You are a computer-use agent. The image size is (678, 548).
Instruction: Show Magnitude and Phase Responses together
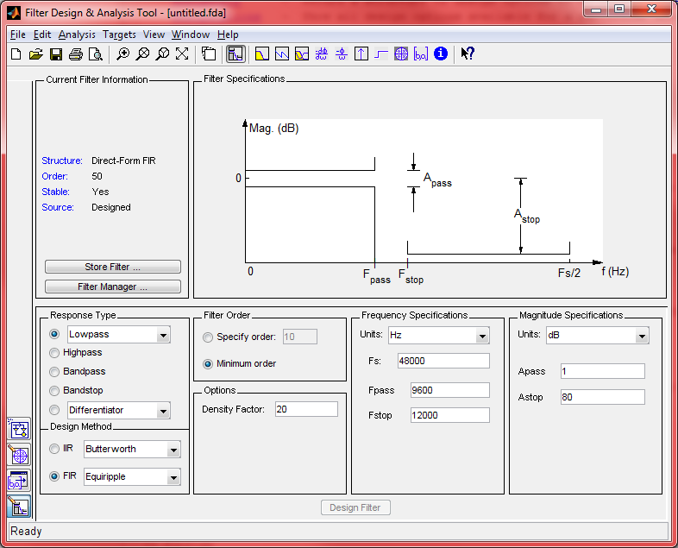pos(302,54)
